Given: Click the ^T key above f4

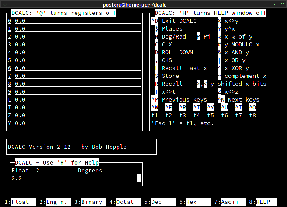Looking at the screenshot, I should [x=197, y=108].
